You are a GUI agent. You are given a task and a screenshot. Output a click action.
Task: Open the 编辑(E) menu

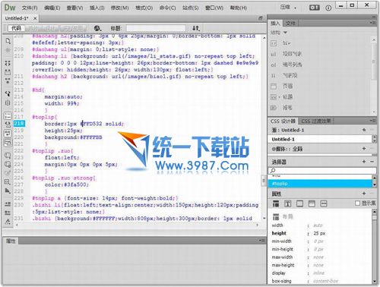point(52,8)
